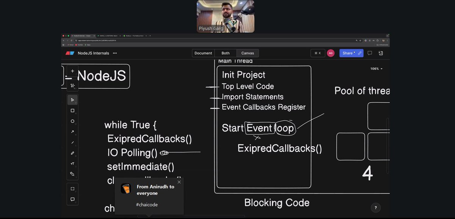This screenshot has height=219, width=455.
Task: Click the plus insert tool in canvas toolbar
Action: (x=72, y=71)
